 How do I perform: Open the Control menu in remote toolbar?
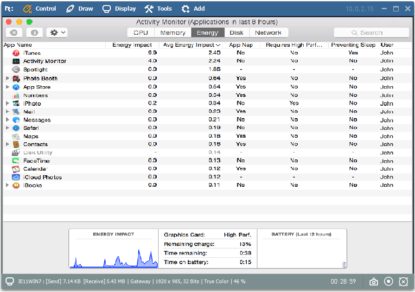(x=39, y=9)
